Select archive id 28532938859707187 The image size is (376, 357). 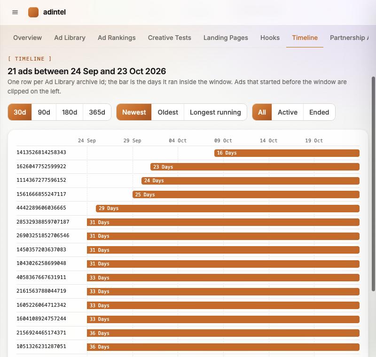[x=43, y=222]
